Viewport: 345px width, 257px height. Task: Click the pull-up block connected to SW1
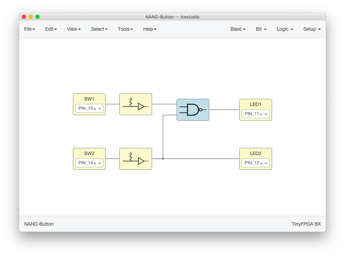[135, 104]
